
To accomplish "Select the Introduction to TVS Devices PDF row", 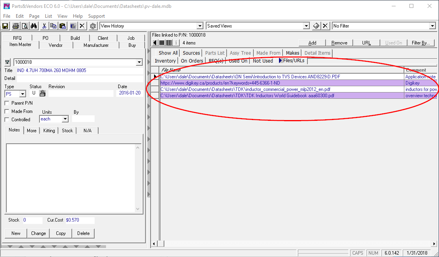I will coord(294,77).
